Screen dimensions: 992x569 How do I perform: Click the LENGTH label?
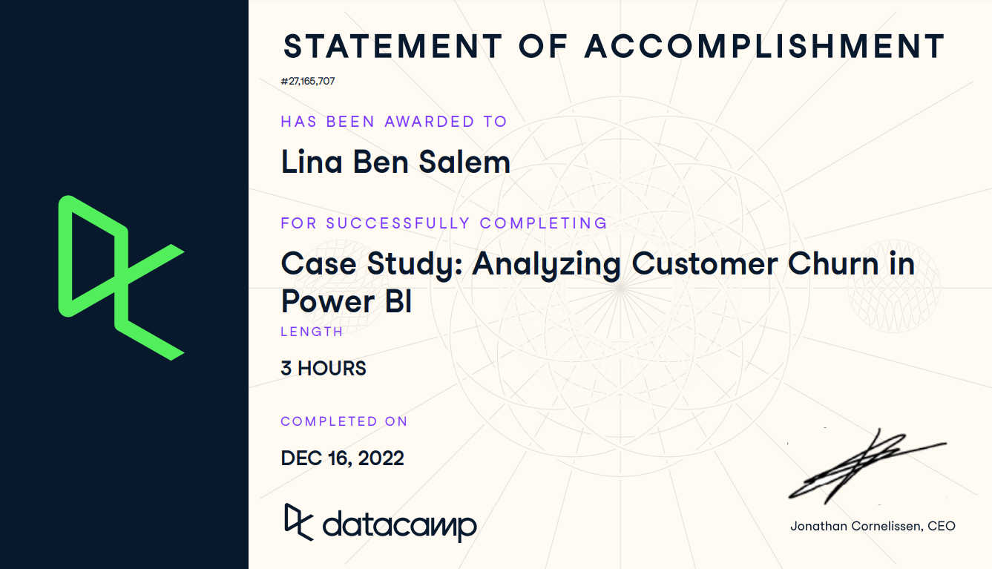pos(312,332)
